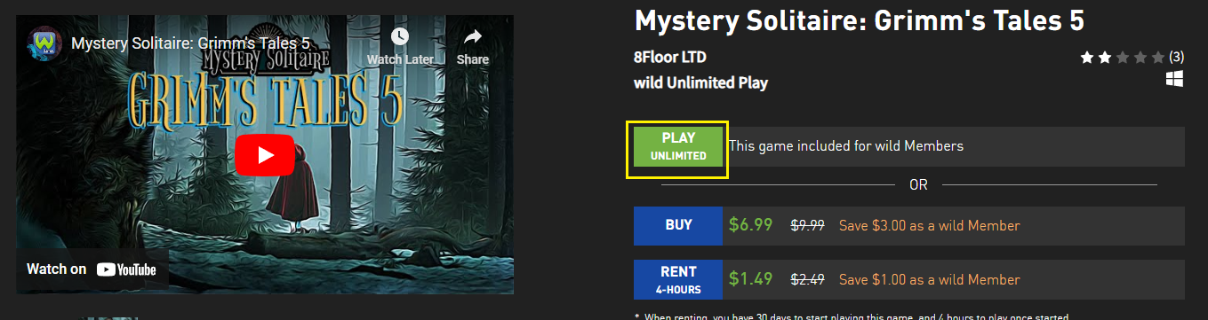Screen dimensions: 1208x320
Task: Open the 8Floor LTD developer link
Action: (670, 59)
